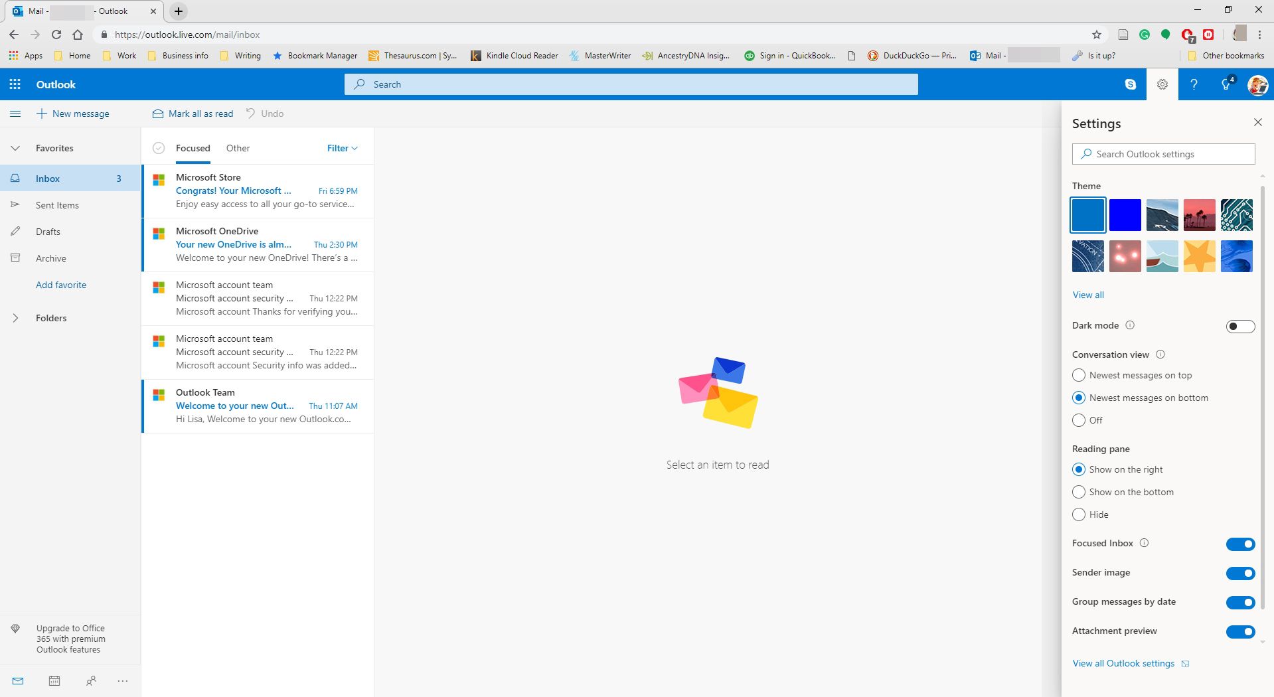This screenshot has width=1274, height=697.
Task: Open the People icon in bottom navigation
Action: click(x=91, y=680)
